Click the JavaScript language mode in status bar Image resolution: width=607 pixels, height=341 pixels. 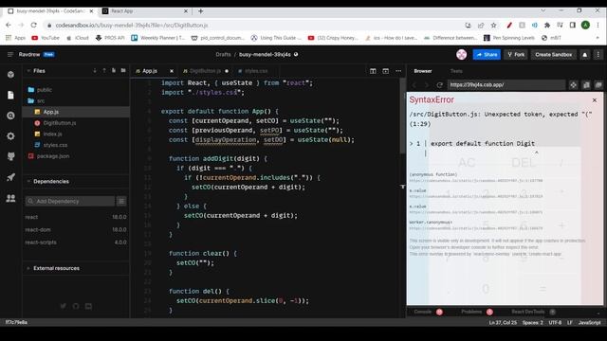tap(589, 322)
